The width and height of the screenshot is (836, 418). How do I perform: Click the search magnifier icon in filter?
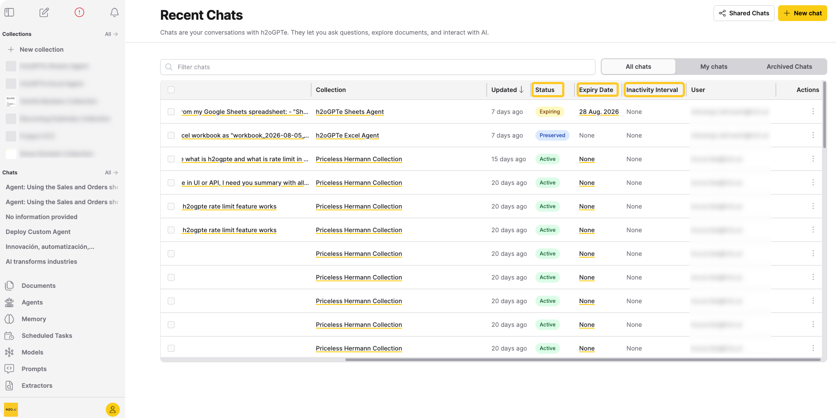pyautogui.click(x=169, y=67)
